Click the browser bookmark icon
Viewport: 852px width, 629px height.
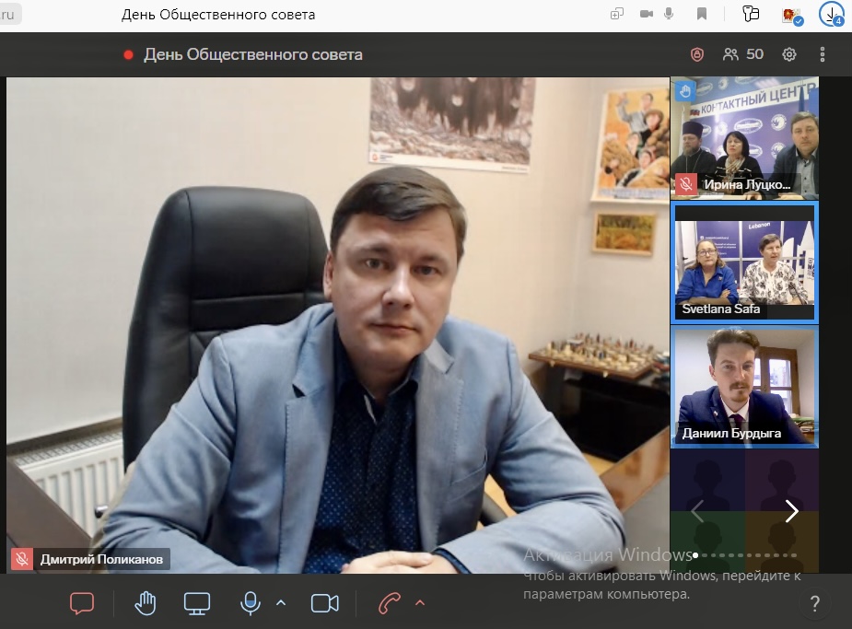[702, 14]
